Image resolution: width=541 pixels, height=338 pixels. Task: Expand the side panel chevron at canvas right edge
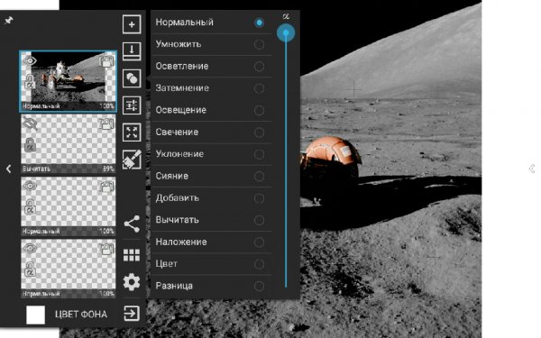coord(532,169)
